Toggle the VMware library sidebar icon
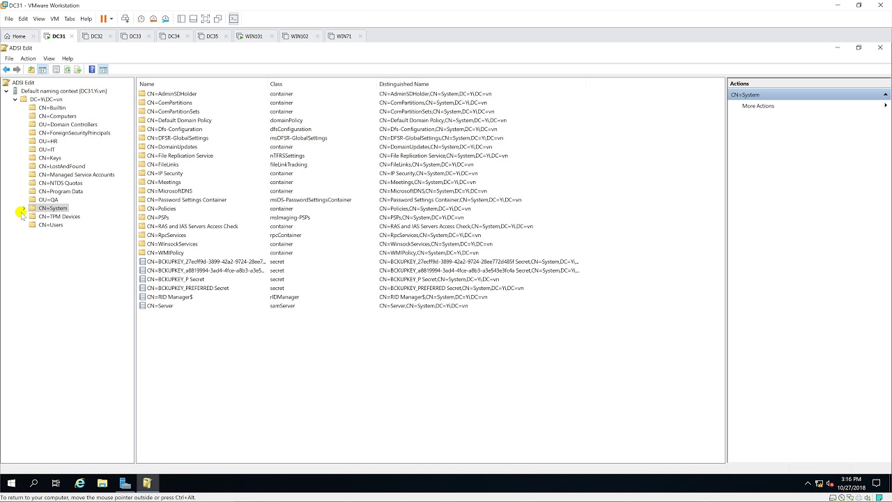This screenshot has height=502, width=892. pyautogui.click(x=181, y=19)
